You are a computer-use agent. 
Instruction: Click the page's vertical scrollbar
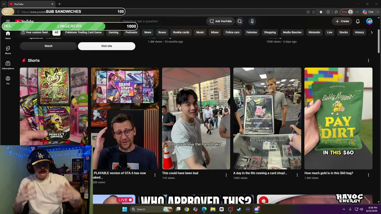(379, 42)
